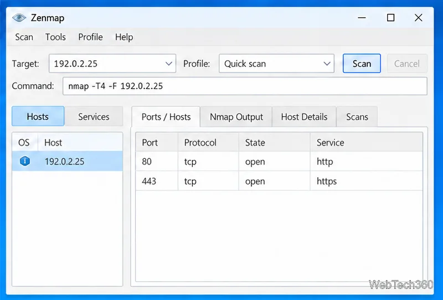Start the scan with the Scan button

click(x=362, y=63)
